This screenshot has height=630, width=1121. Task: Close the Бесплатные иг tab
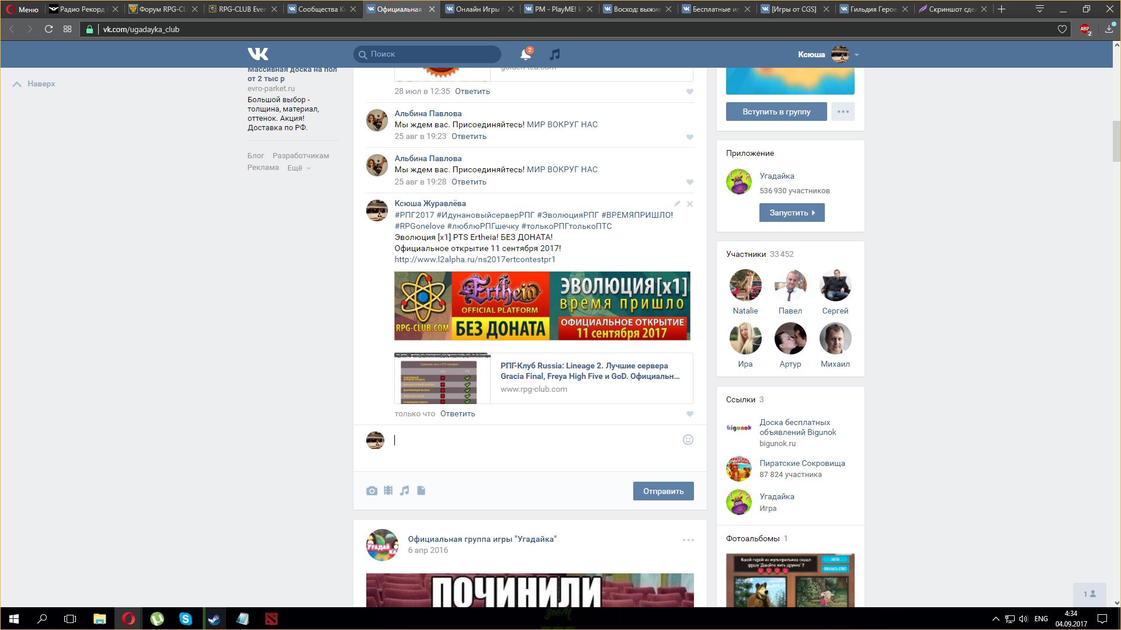pos(747,9)
